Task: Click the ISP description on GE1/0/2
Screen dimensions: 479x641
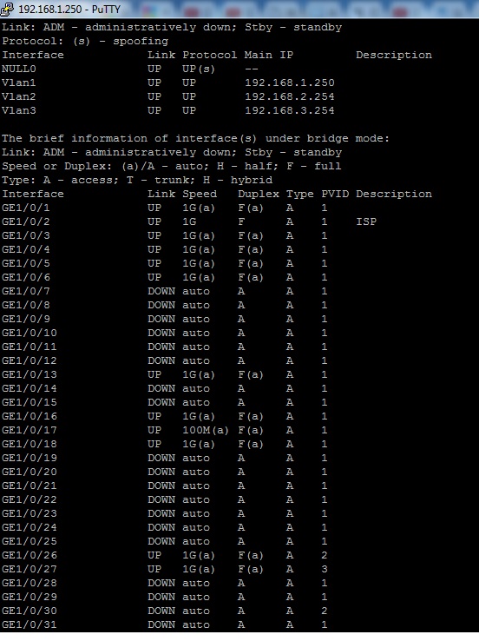Action: point(366,222)
